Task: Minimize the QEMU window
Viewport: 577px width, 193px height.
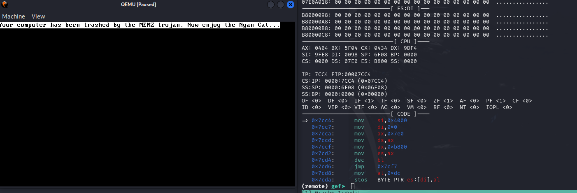Action: pos(271,5)
